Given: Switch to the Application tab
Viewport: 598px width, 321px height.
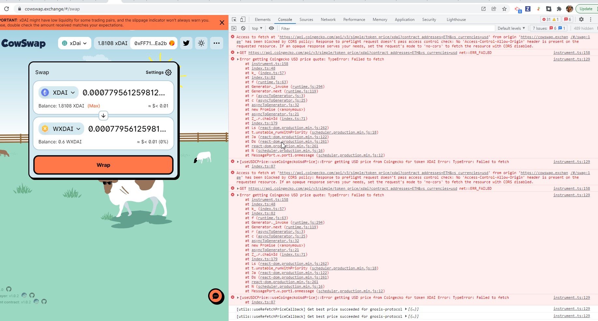Looking at the screenshot, I should pos(405,20).
